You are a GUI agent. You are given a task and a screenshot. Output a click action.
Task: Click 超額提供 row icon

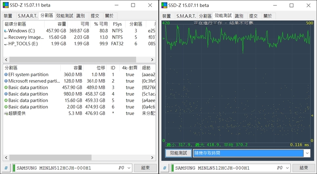coord(6,113)
